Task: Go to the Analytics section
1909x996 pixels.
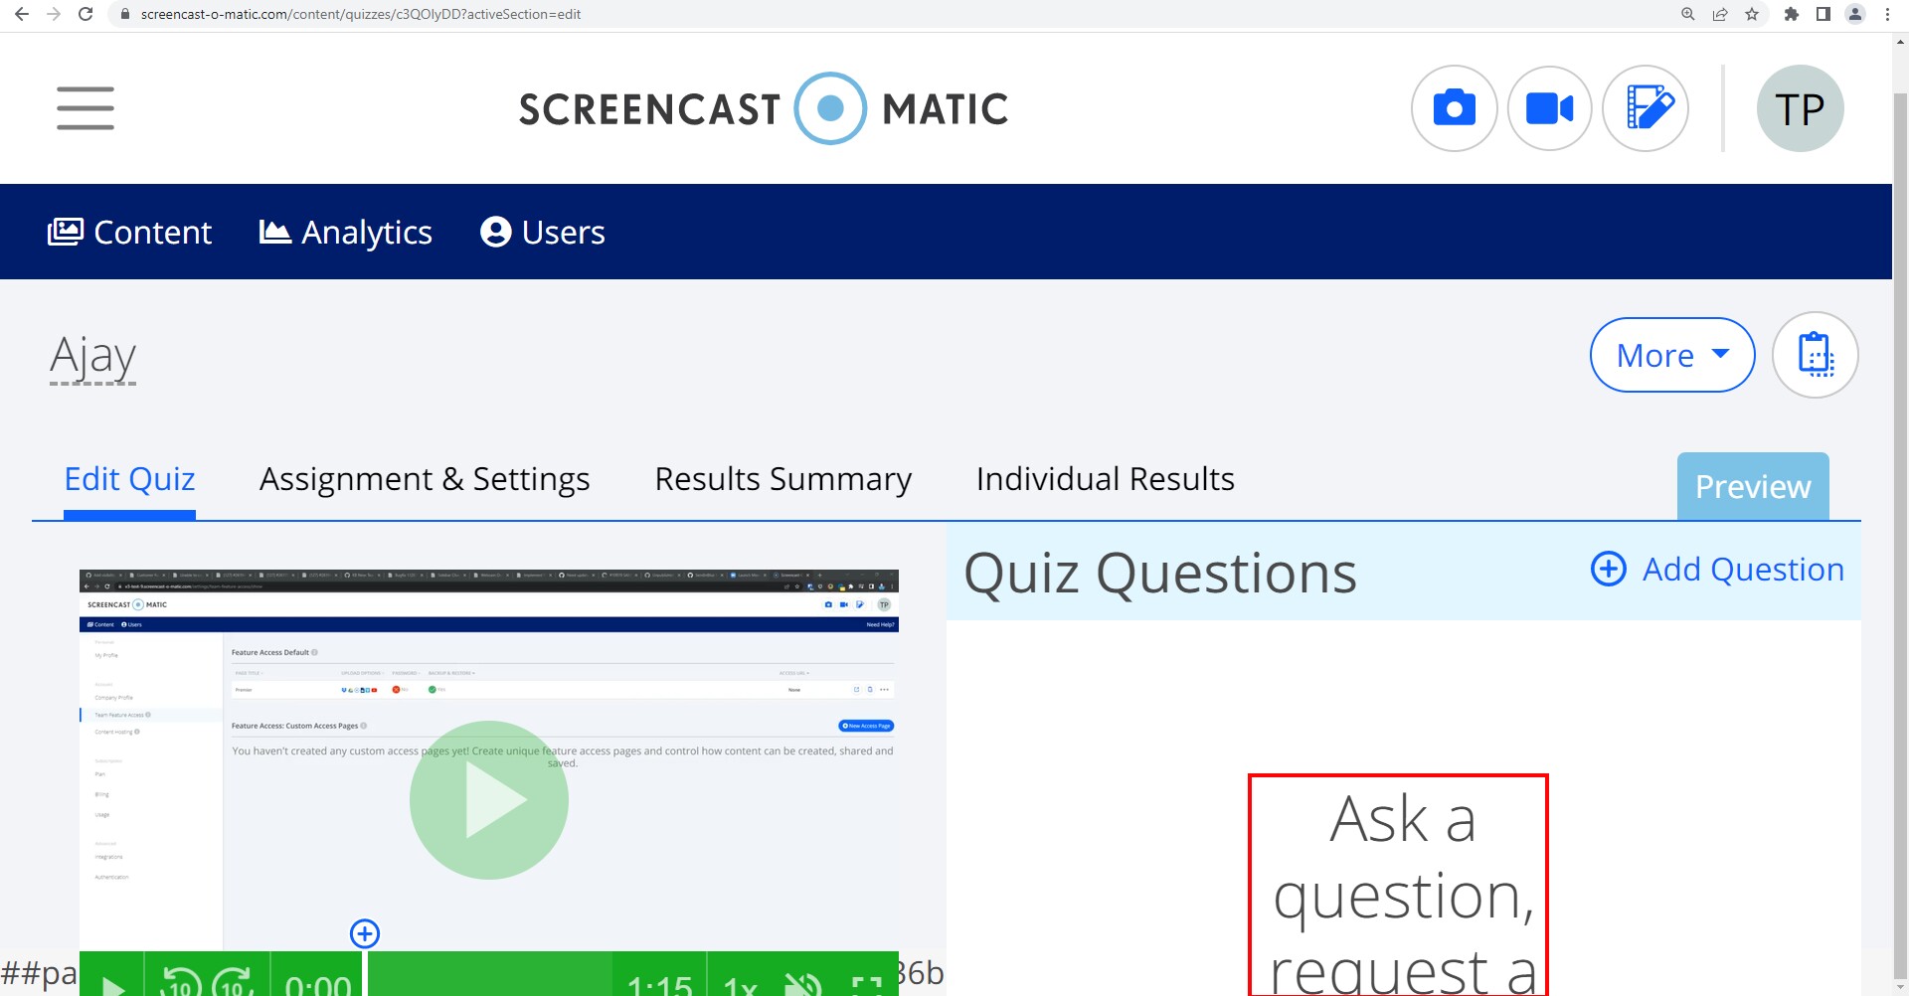Action: click(x=345, y=232)
